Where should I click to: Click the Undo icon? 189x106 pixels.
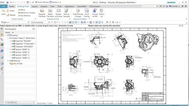tap(11, 2)
